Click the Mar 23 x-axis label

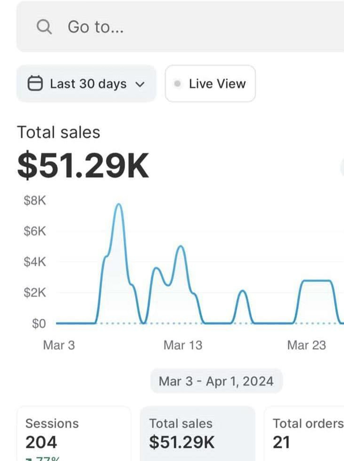(306, 345)
